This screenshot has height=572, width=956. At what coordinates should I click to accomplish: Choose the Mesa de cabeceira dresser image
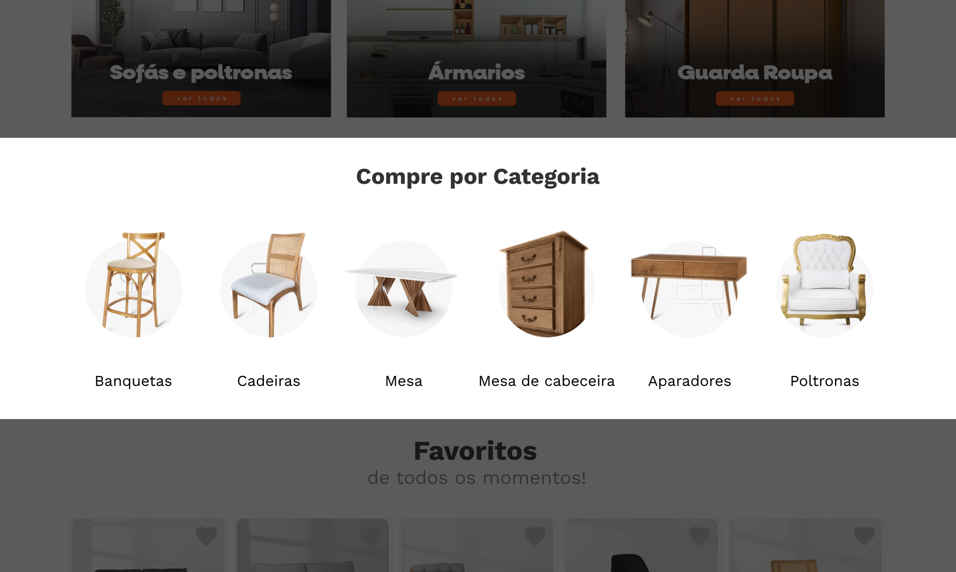(x=547, y=283)
